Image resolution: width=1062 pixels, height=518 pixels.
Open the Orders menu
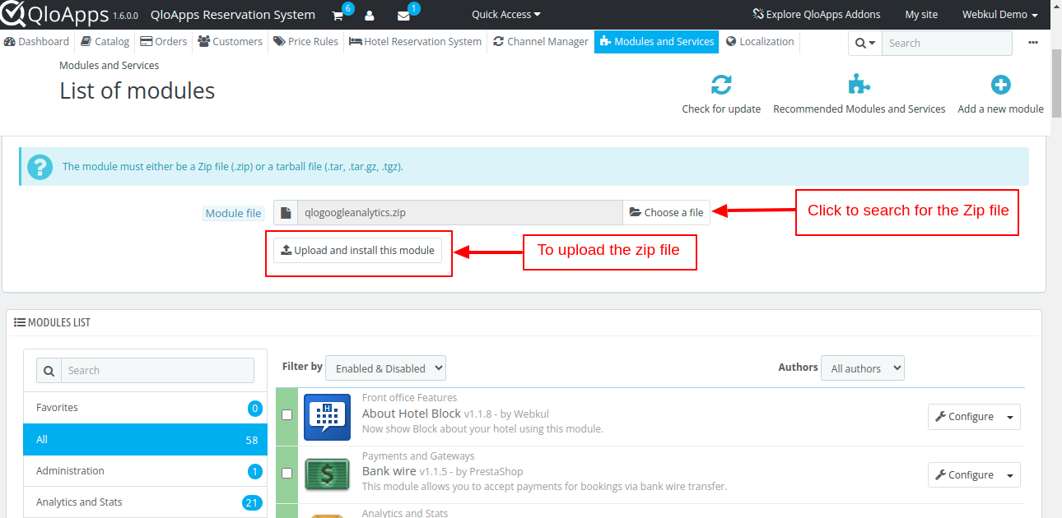point(164,41)
